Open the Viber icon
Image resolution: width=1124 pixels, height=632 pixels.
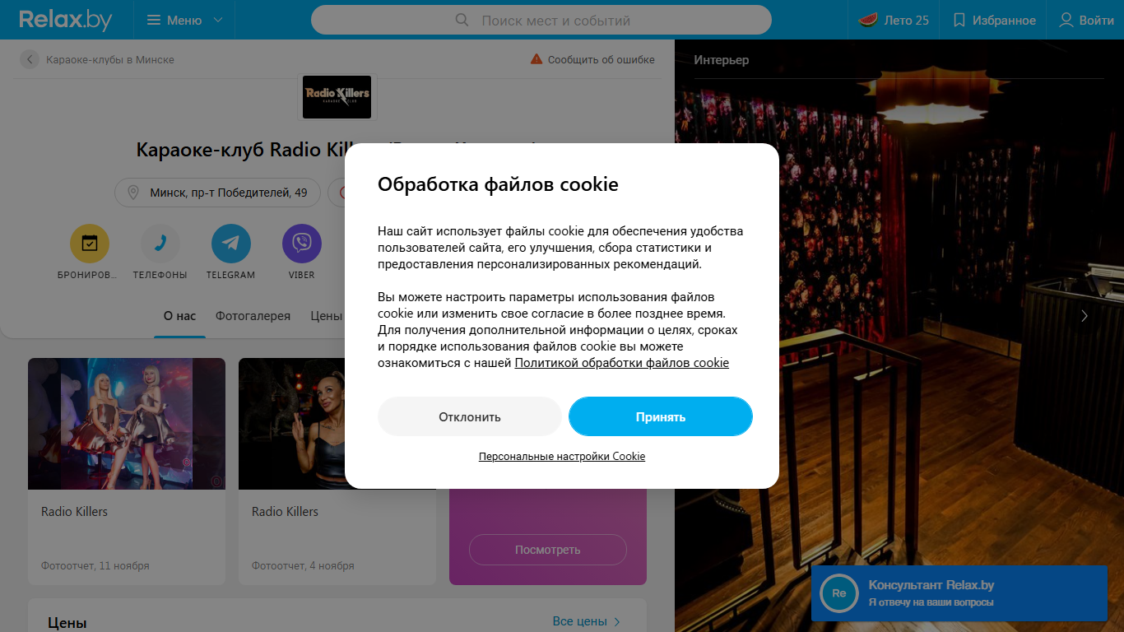pos(302,244)
